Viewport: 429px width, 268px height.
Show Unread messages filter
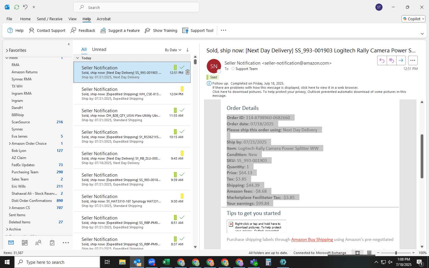coord(99,49)
